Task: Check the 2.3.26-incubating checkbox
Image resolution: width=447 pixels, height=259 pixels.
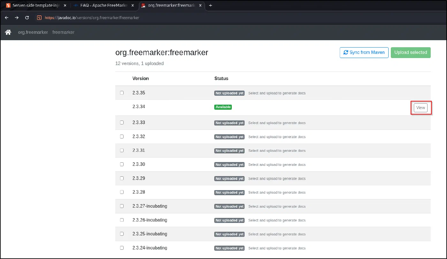Action: click(122, 220)
